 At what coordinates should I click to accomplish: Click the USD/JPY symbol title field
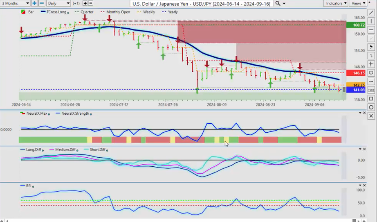coord(202,4)
